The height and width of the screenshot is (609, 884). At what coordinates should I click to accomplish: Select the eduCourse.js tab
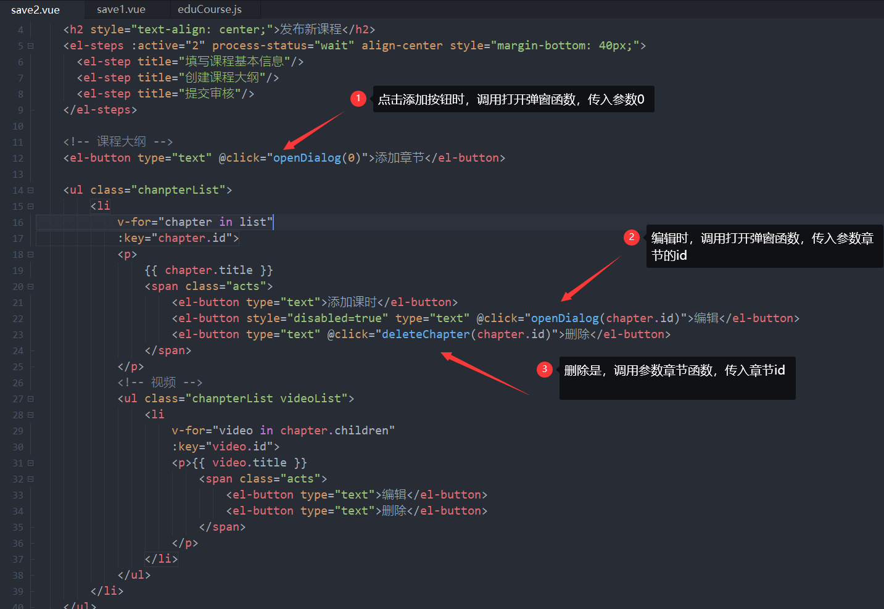[210, 9]
